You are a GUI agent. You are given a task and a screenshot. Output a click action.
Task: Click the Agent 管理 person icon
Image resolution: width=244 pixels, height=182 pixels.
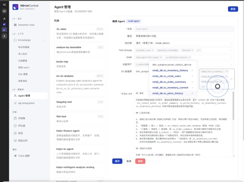tap(15, 96)
